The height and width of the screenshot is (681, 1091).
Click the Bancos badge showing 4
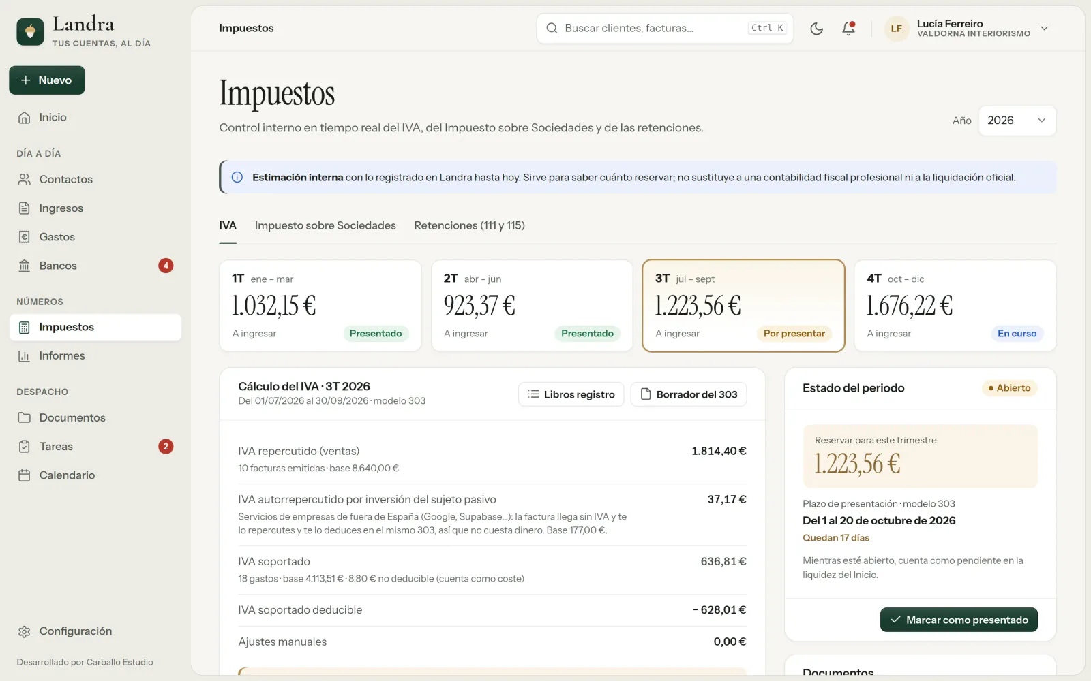click(x=166, y=266)
